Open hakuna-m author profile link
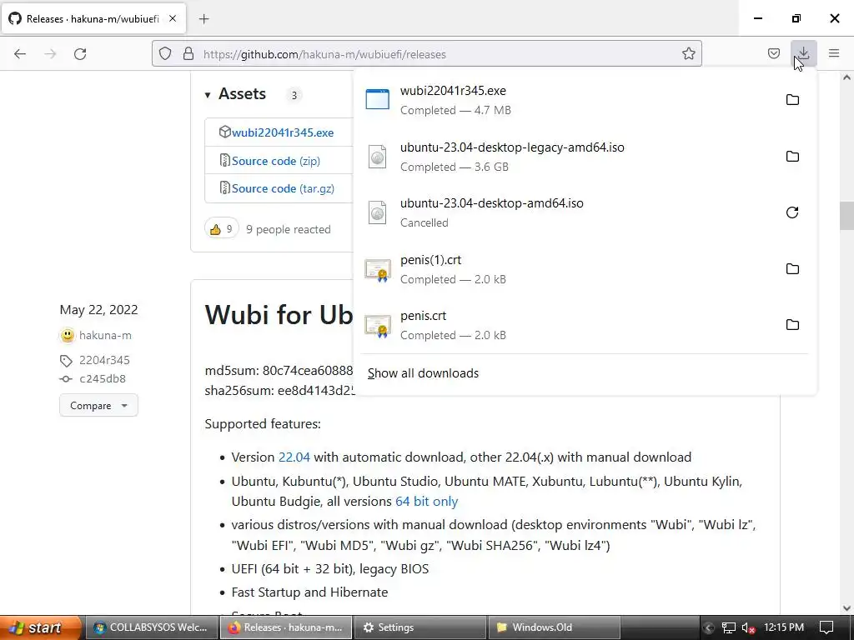 105,335
